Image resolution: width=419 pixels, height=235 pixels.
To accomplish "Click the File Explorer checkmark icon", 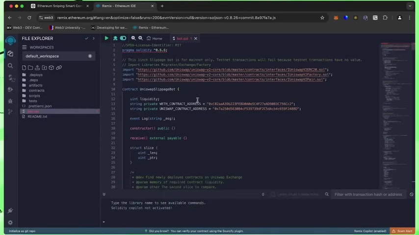I will tap(86, 38).
